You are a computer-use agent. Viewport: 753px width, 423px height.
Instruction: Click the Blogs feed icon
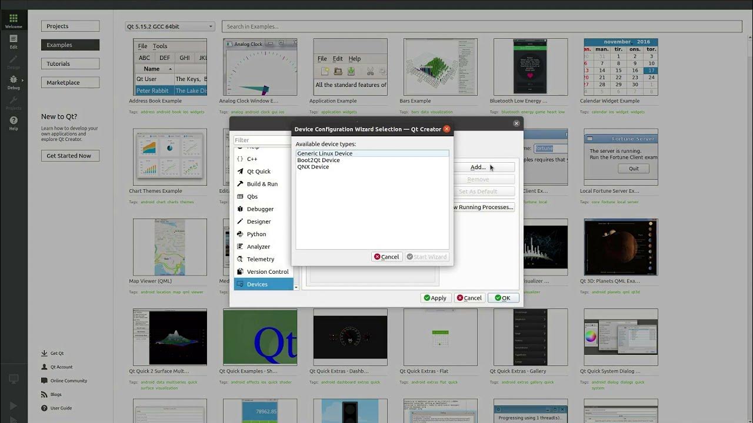click(44, 394)
